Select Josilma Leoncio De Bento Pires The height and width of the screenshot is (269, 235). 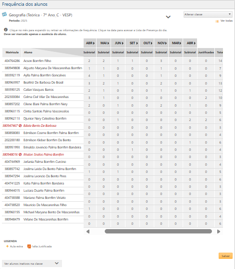(x=45, y=176)
